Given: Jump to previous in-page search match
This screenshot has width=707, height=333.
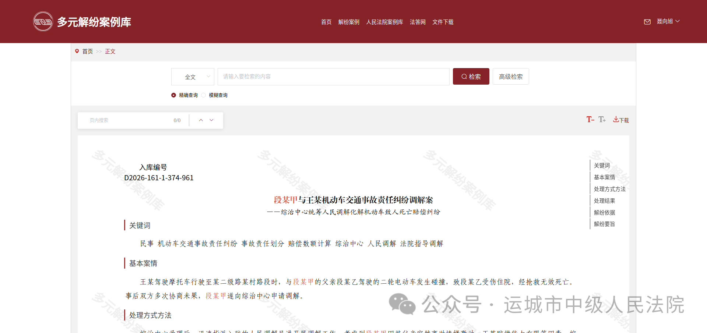Looking at the screenshot, I should [201, 120].
